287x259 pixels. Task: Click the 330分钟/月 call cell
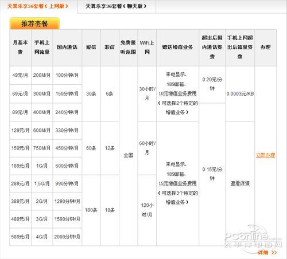(x=67, y=130)
